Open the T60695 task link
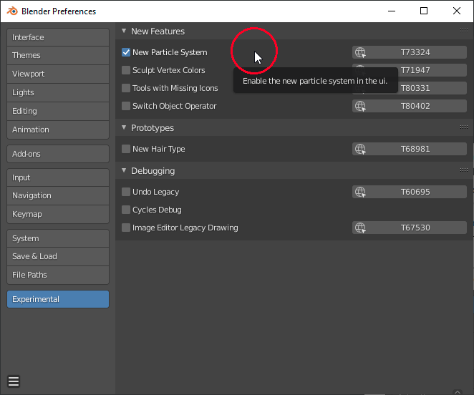Screen dimensions: 474x395 tap(410, 192)
